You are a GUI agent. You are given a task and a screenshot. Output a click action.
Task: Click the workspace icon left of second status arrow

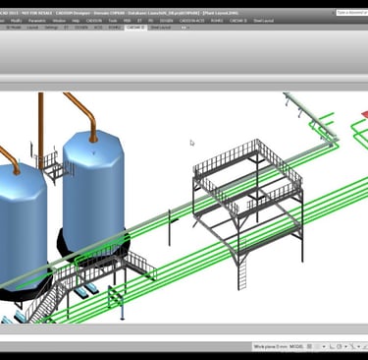340,346
